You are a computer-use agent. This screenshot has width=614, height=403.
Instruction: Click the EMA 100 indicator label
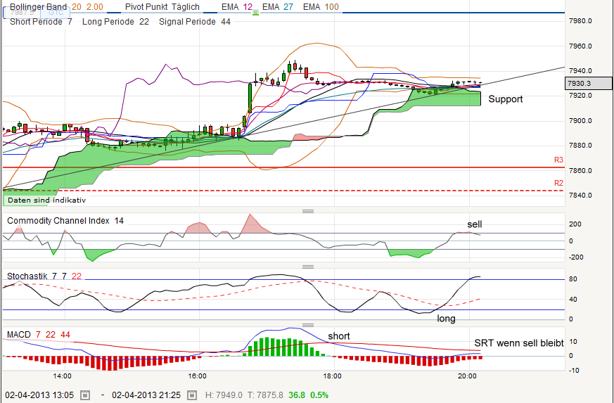click(321, 6)
